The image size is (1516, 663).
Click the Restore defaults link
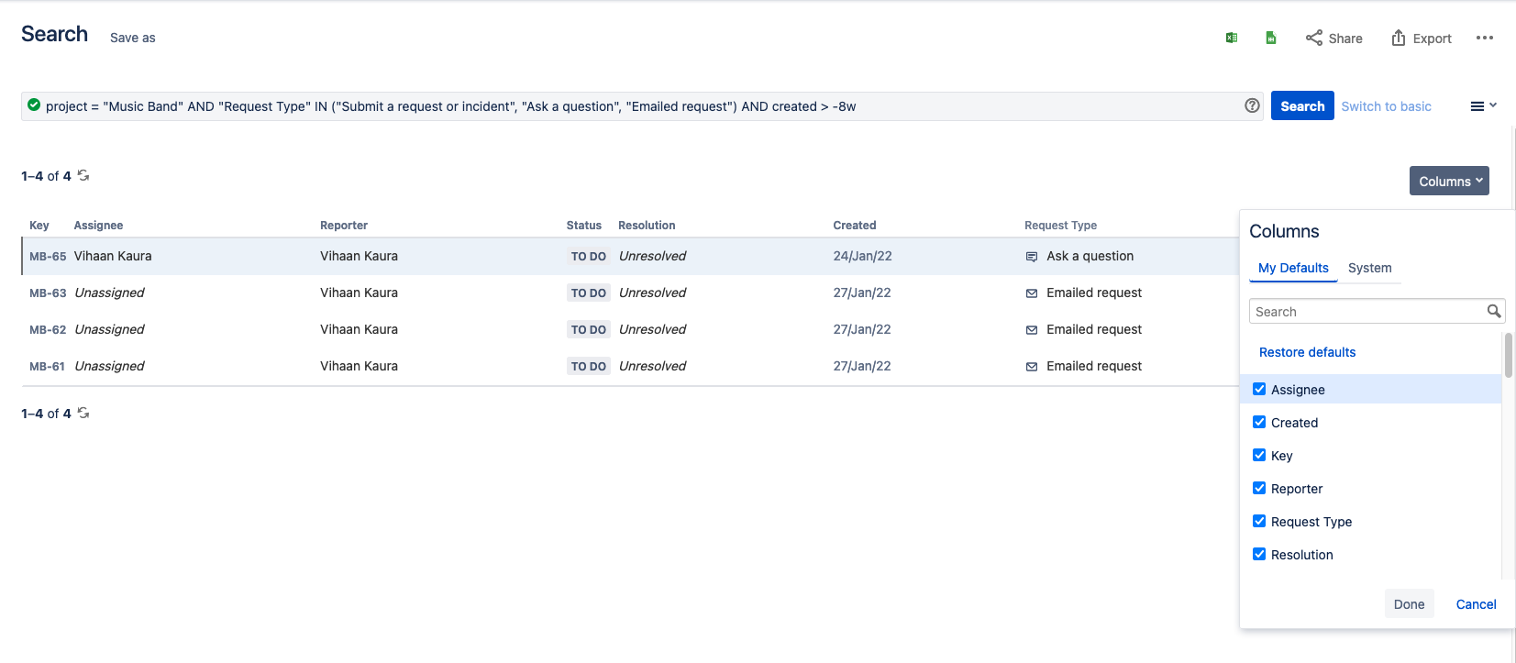[x=1307, y=352]
